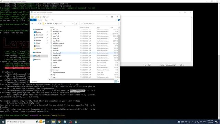
Task: Open web-dev folder in navigation pane
Action: tap(38, 49)
